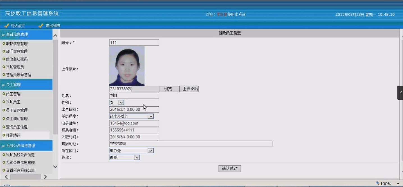Viewport: 403px width, 187px height.
Task: Click the 浏览... button
Action: [x=170, y=89]
